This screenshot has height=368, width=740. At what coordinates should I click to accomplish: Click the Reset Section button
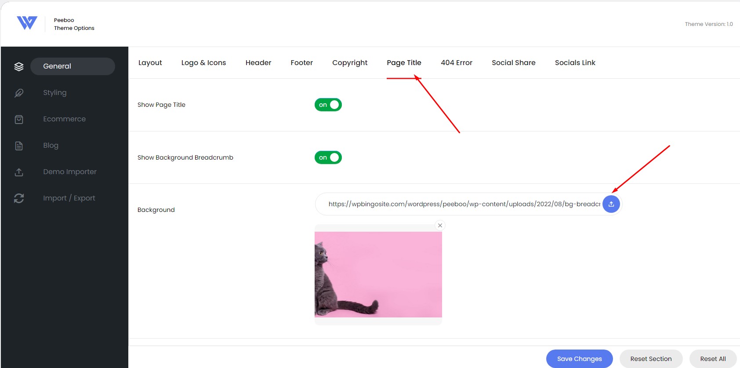pyautogui.click(x=651, y=359)
